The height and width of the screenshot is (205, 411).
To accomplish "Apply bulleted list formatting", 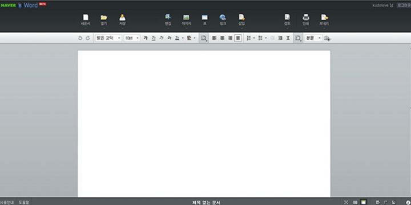I will click(260, 38).
